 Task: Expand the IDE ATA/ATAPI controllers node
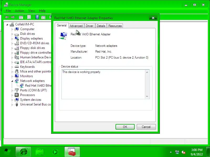pyautogui.click(x=12, y=62)
